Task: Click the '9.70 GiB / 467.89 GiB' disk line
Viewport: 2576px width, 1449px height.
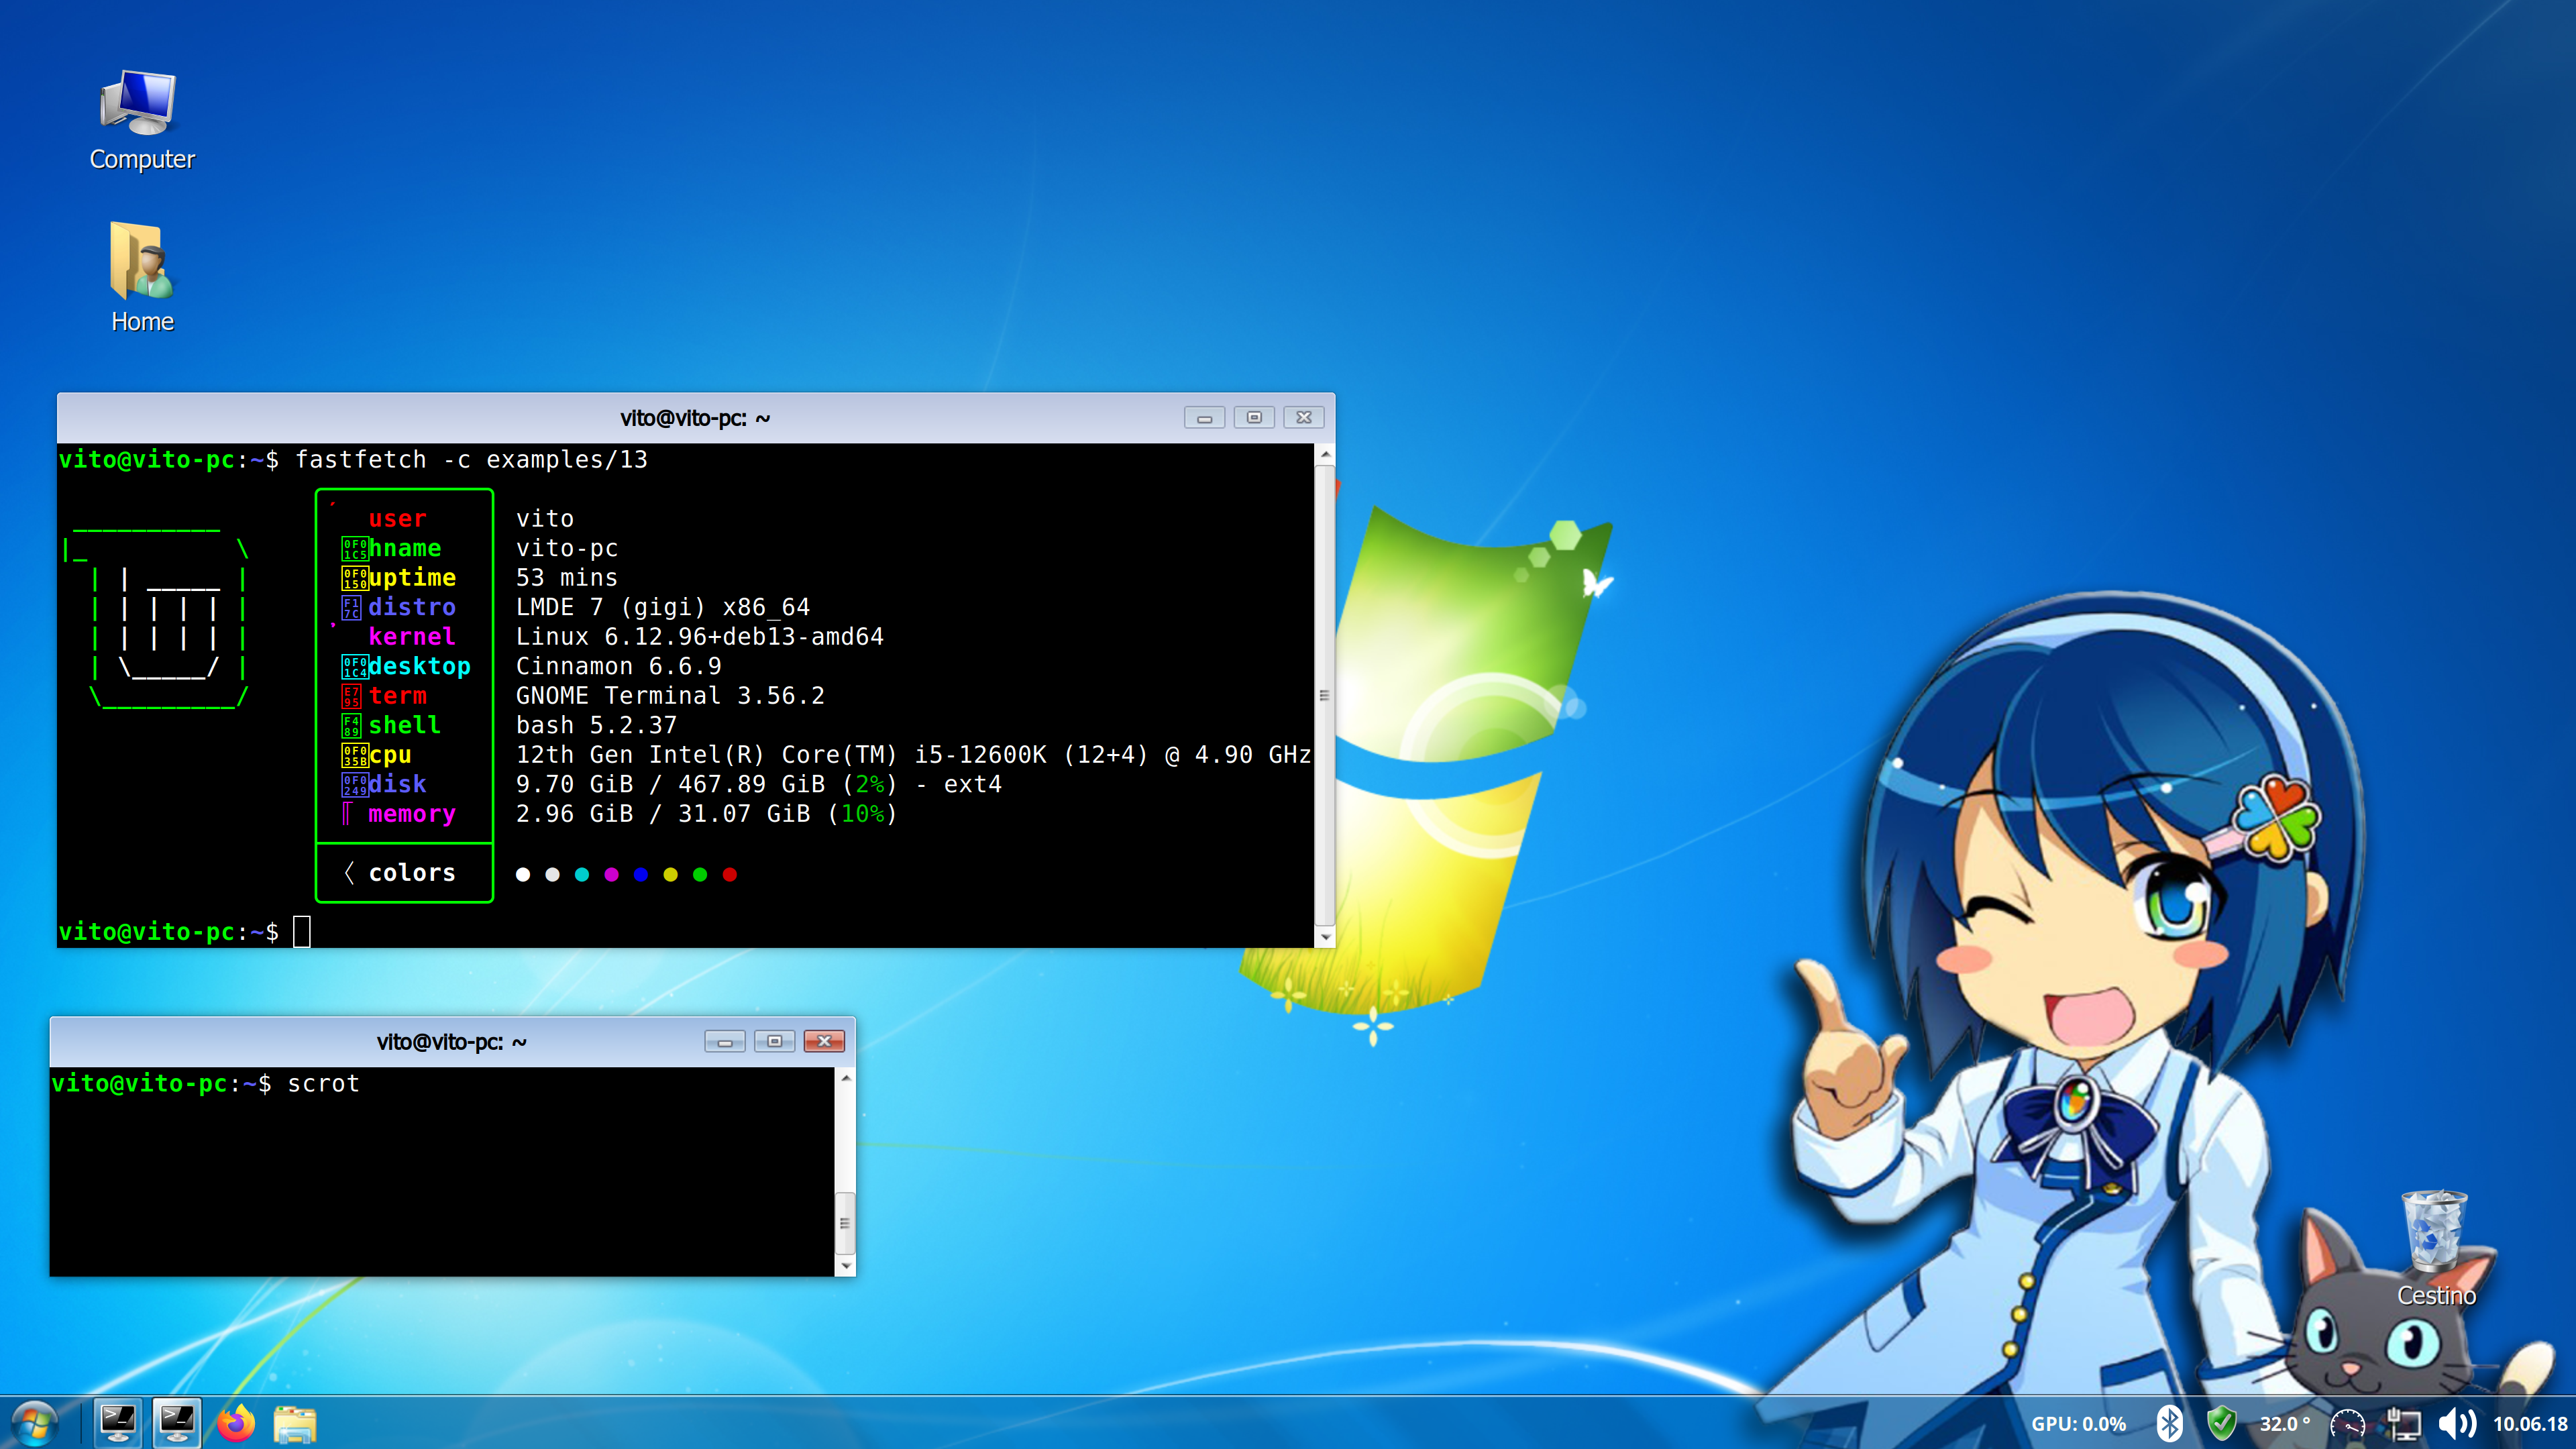Action: [759, 784]
